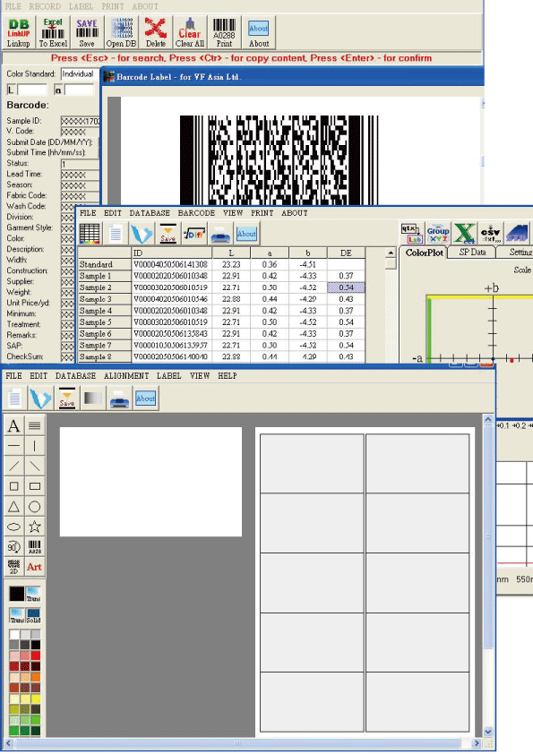Click the red Art tool
This screenshot has width=533, height=754.
[35, 567]
